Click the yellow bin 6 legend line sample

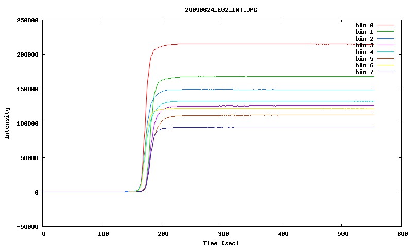point(386,65)
